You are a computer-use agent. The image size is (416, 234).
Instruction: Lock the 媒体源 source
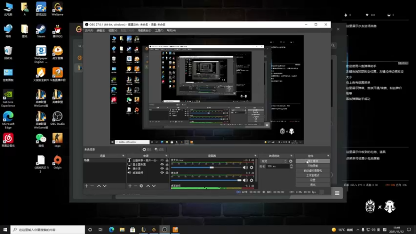point(167,168)
